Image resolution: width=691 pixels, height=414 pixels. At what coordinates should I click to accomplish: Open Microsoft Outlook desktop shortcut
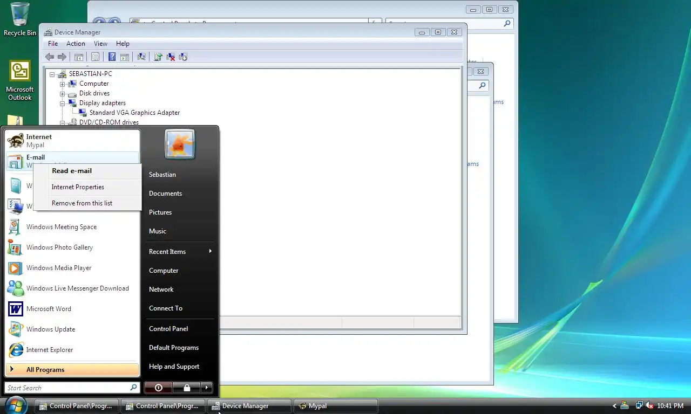click(20, 81)
